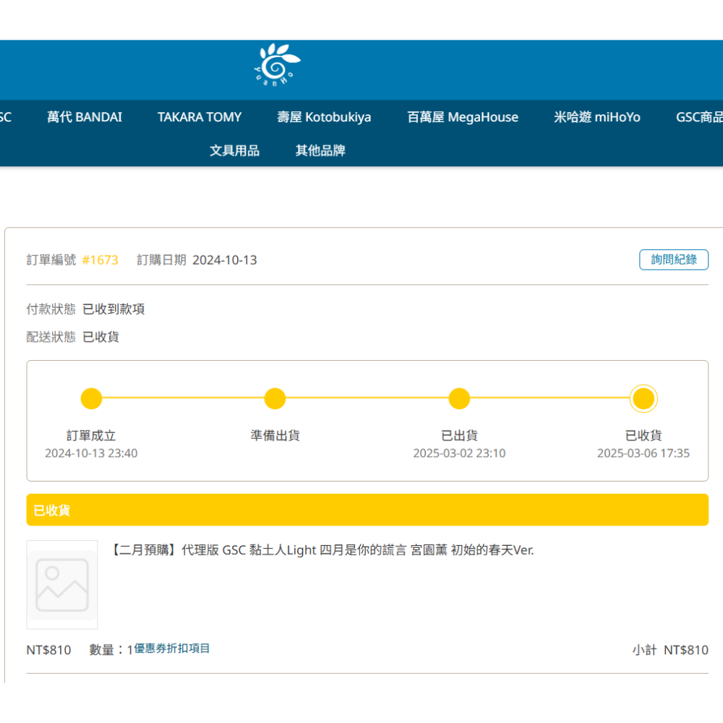Click the GSC 黏土人Light product title
723x723 pixels.
point(322,550)
